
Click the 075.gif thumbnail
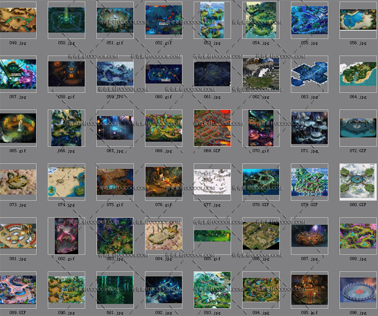click(115, 182)
